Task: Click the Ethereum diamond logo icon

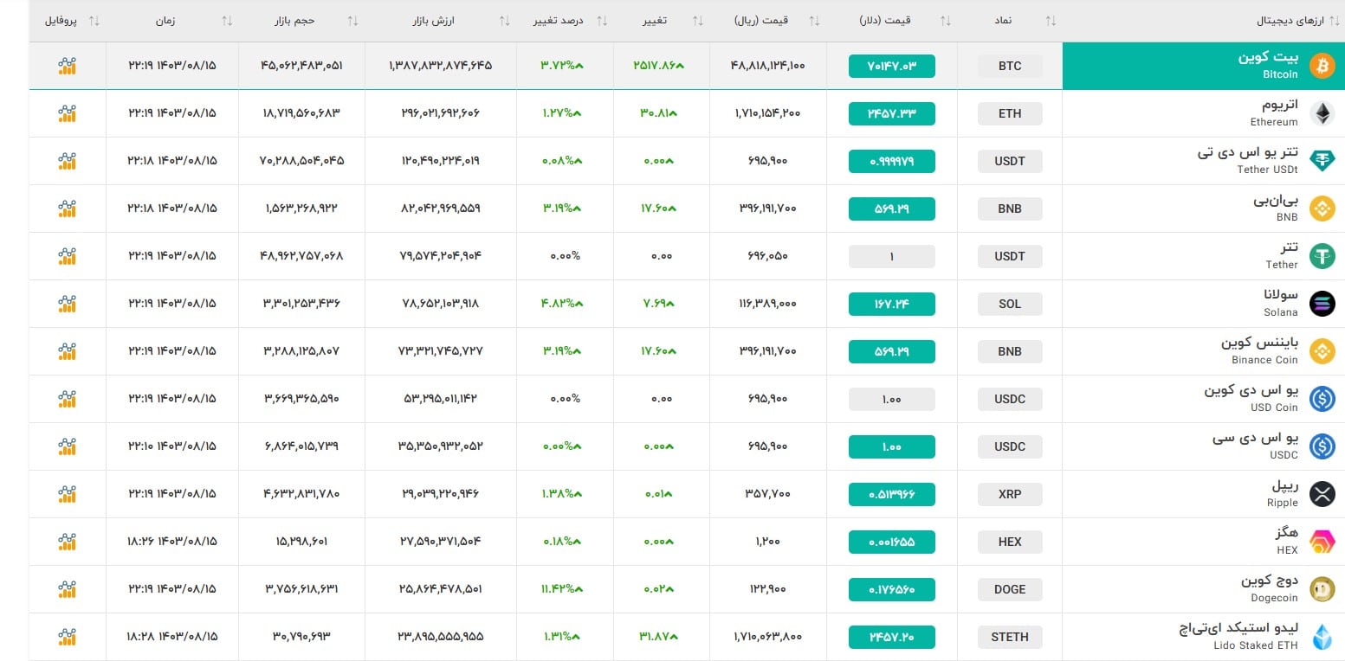Action: [1322, 113]
